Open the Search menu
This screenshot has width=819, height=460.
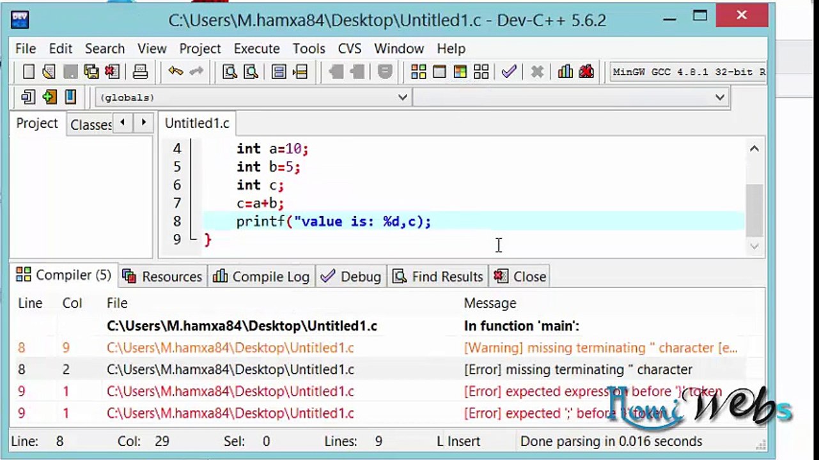click(105, 49)
